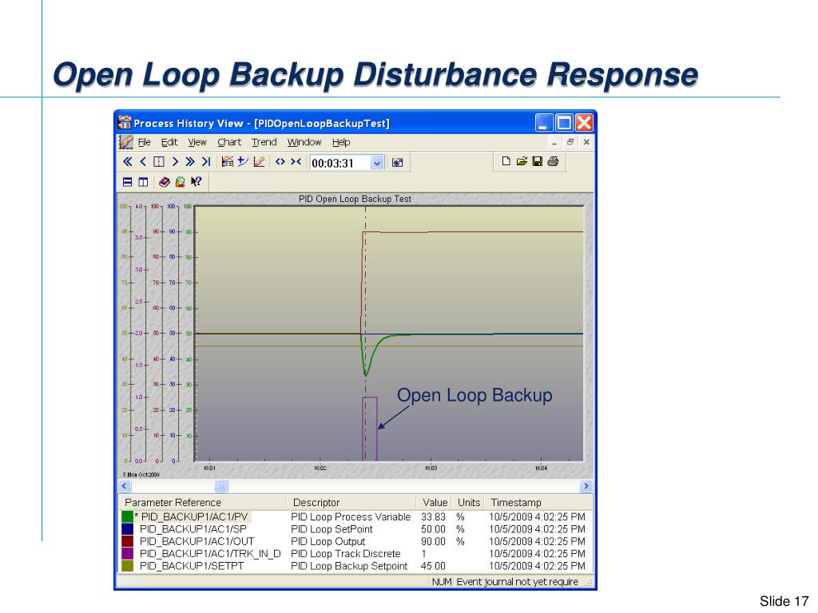Screen dimensions: 818x613
Task: Select the PID_BACKUP1/SETPT row
Action: (355, 566)
